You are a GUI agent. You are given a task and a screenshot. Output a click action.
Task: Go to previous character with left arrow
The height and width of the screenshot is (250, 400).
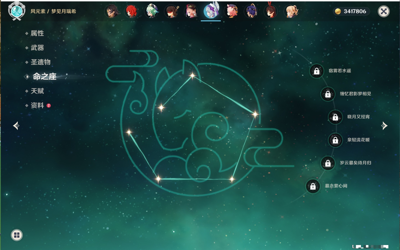(16, 126)
